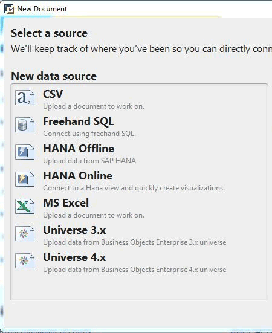The width and height of the screenshot is (272, 333).
Task: Click the Universe 4.x icon
Action: pos(25,261)
